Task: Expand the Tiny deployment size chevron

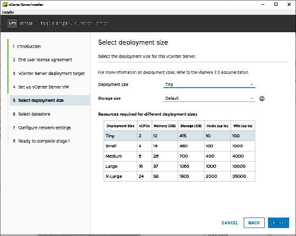Action: click(252, 84)
